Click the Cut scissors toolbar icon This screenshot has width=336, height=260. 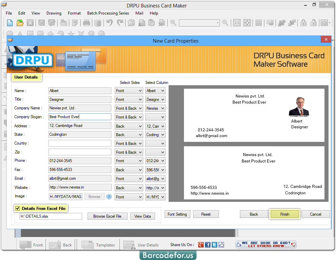click(142, 23)
